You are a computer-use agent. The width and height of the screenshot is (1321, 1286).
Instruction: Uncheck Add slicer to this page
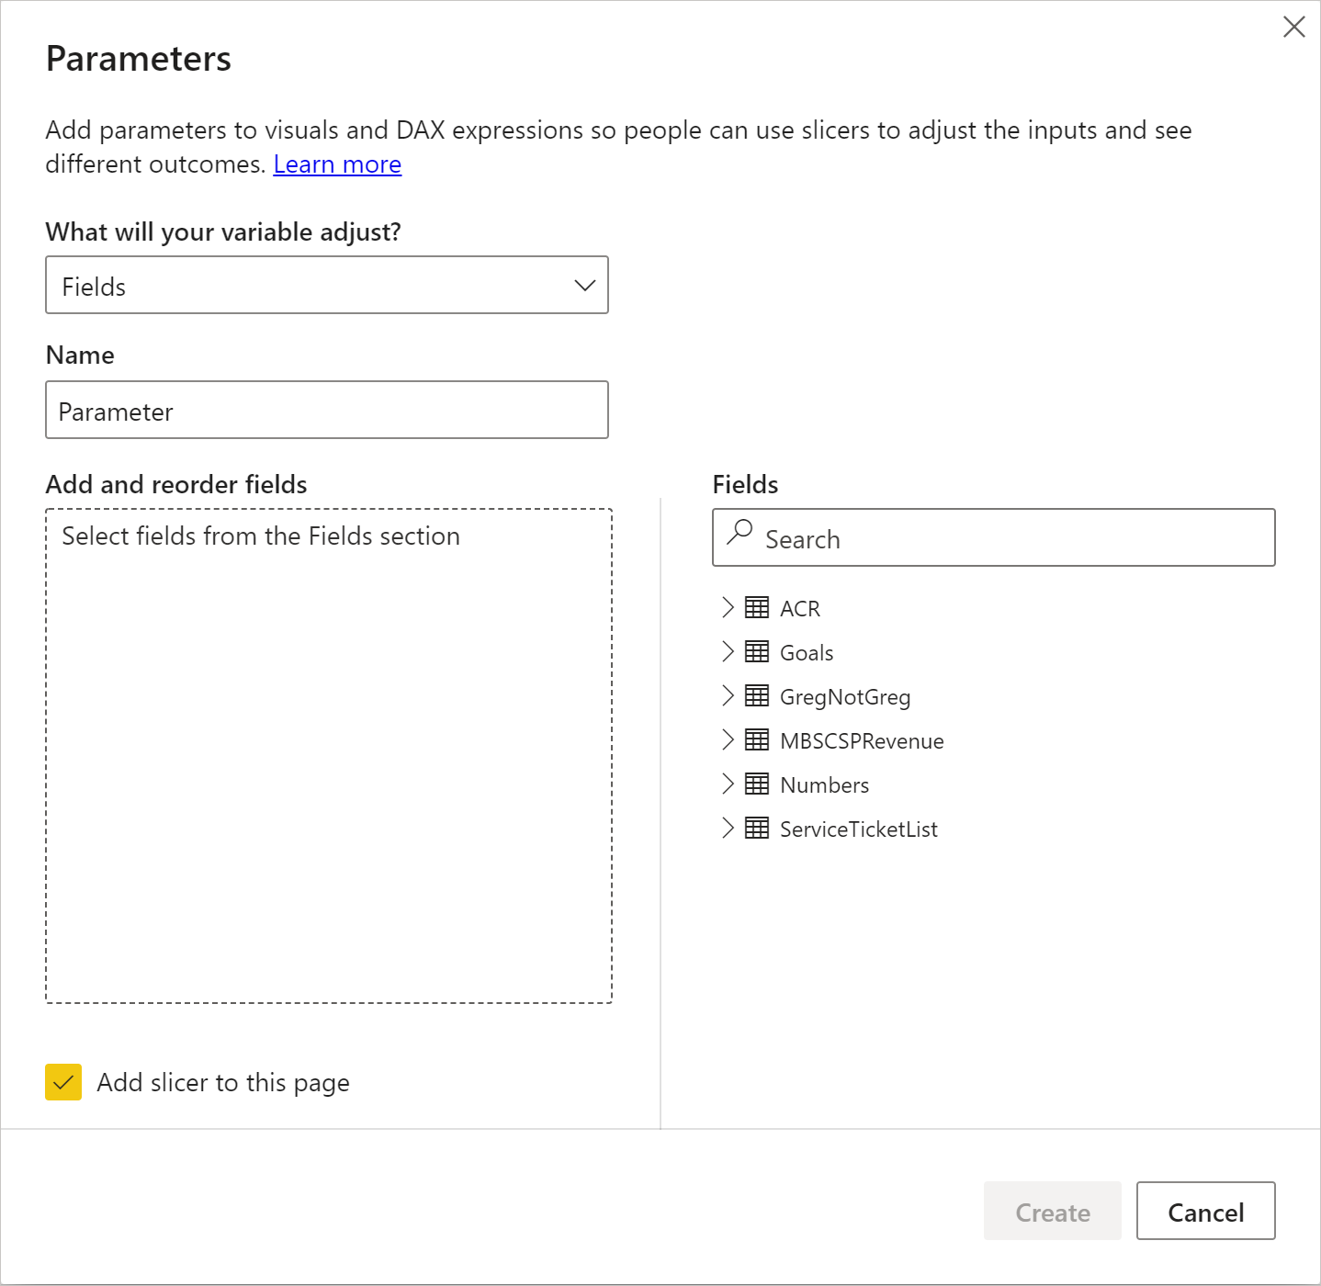pyautogui.click(x=63, y=1082)
